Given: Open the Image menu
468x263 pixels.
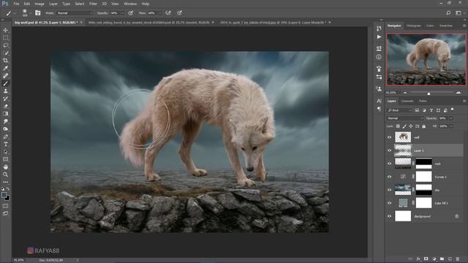Looking at the screenshot, I should (x=39, y=4).
